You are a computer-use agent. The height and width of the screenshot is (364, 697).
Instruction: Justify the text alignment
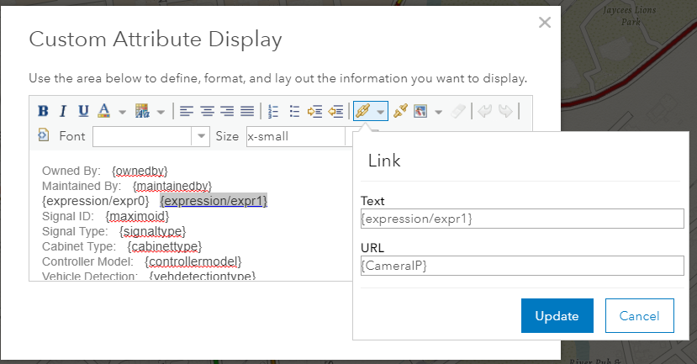pos(247,111)
